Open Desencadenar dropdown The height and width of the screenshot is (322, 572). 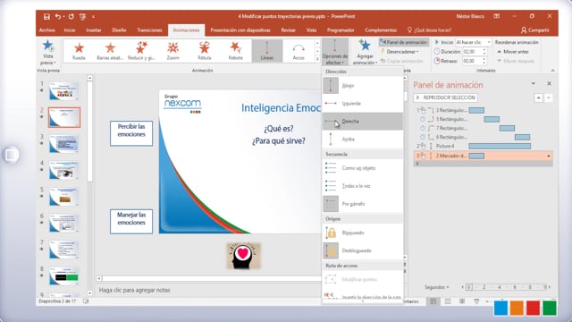pyautogui.click(x=400, y=52)
